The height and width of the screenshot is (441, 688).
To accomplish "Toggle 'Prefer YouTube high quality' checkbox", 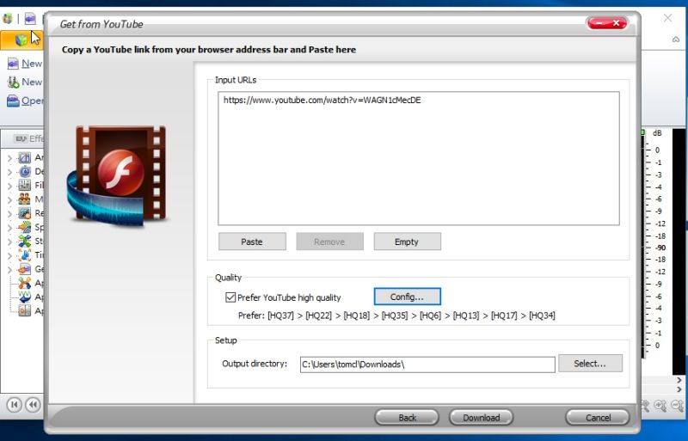I will (230, 297).
